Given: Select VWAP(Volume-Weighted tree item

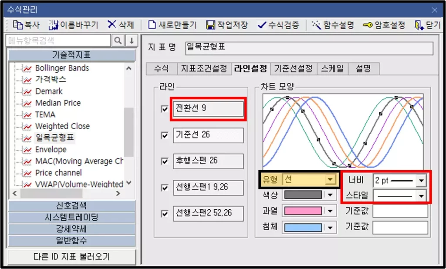Looking at the screenshot, I should point(79,185).
